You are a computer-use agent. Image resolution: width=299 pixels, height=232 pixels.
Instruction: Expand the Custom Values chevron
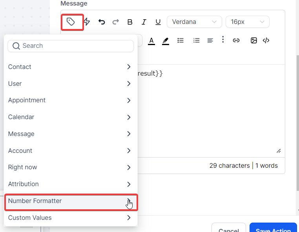coord(129,218)
